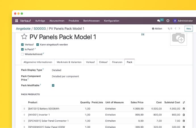Switch to Allgemeine Informationen tab
Screen dimensions: 196x128
pos(38,62)
